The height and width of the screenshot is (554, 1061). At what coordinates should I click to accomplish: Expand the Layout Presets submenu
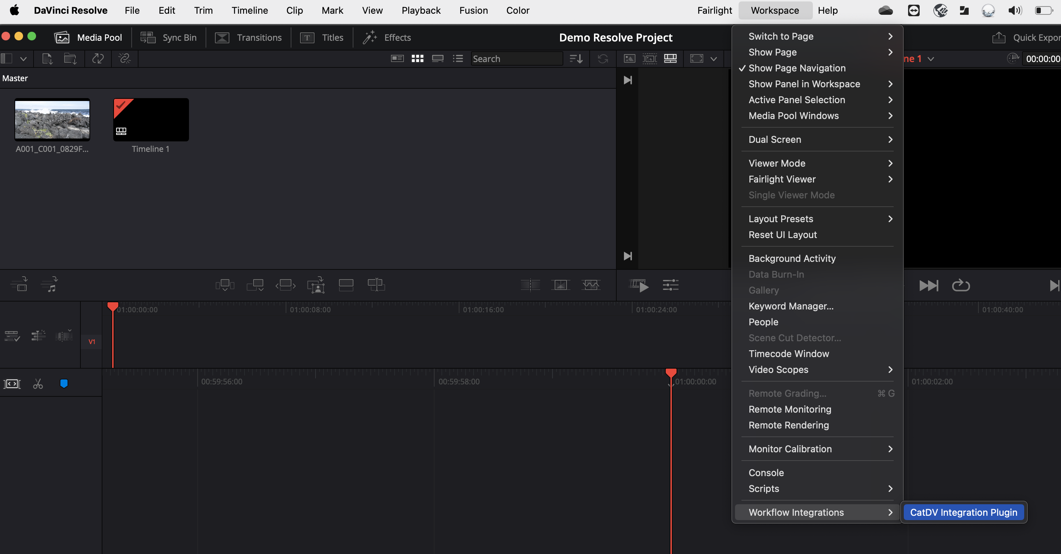point(818,218)
